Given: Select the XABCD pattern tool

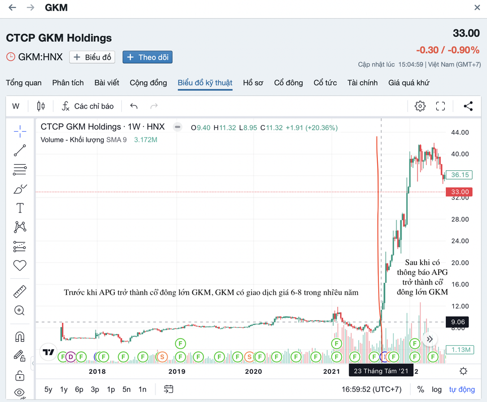Looking at the screenshot, I should pos(20,227).
